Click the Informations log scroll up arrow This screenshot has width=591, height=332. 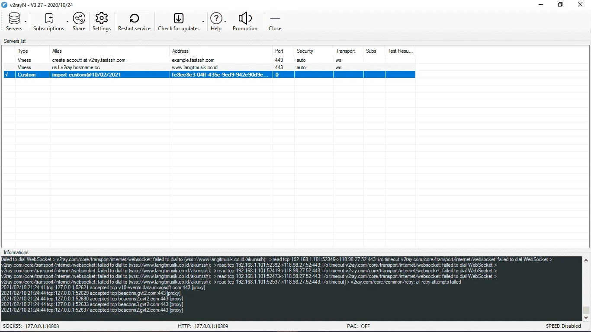pyautogui.click(x=586, y=260)
